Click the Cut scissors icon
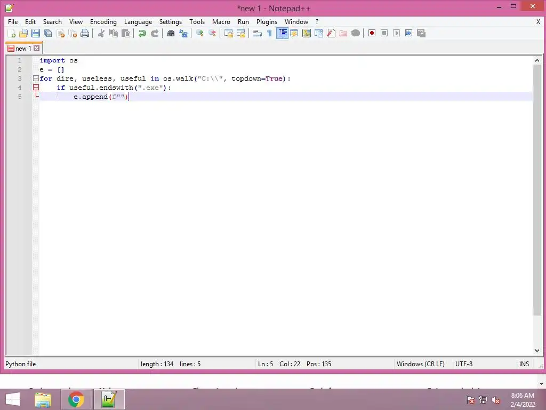546x410 pixels. [x=101, y=33]
